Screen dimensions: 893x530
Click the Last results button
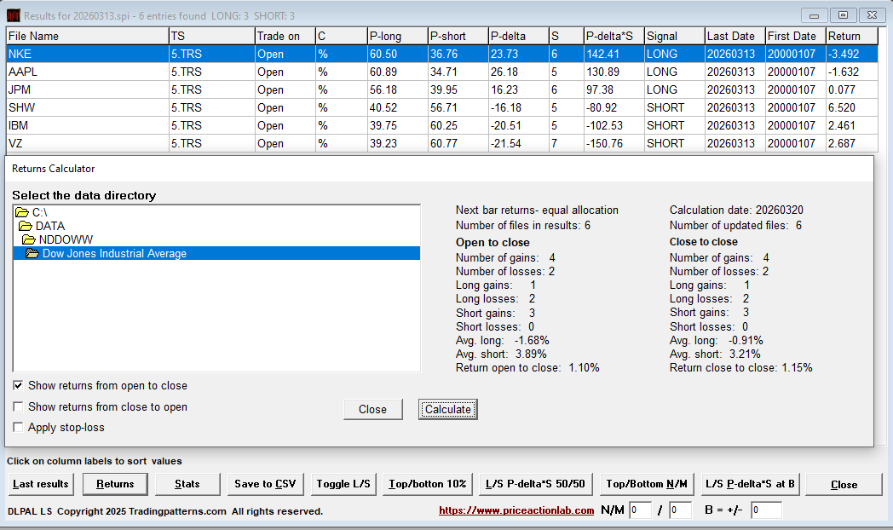(x=40, y=484)
